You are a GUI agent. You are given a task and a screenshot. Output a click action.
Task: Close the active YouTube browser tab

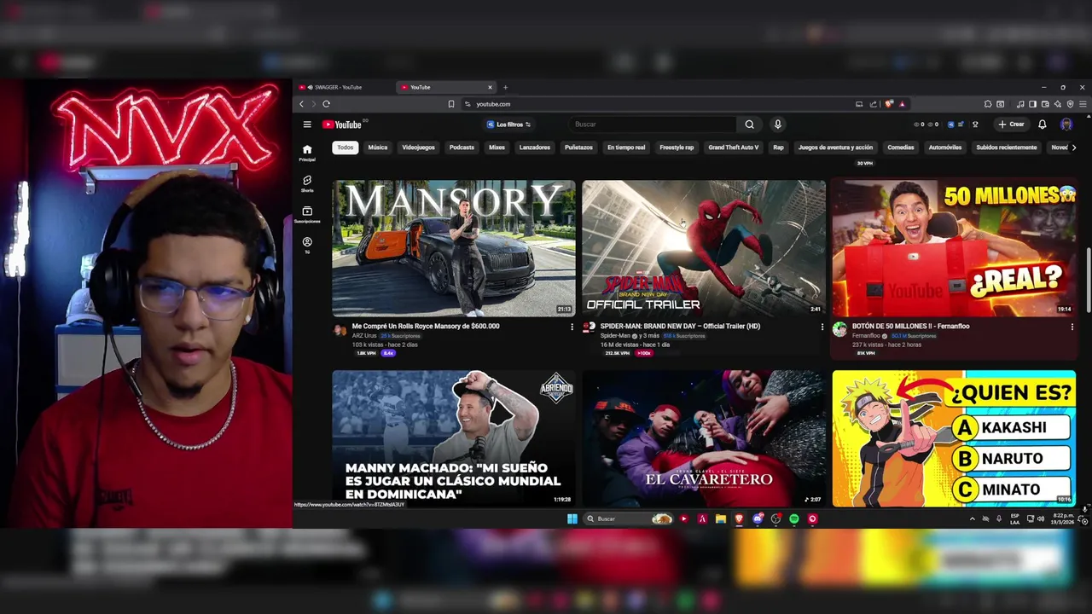490,87
